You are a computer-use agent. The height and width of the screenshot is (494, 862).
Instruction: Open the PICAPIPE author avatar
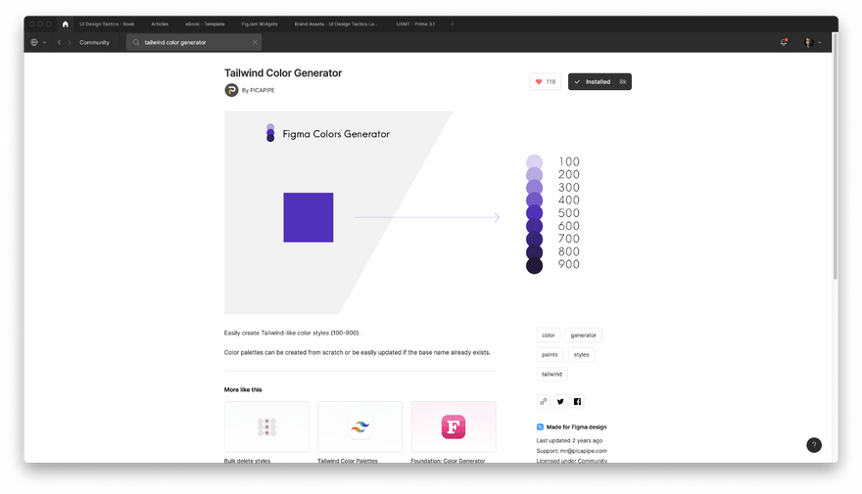[x=231, y=90]
